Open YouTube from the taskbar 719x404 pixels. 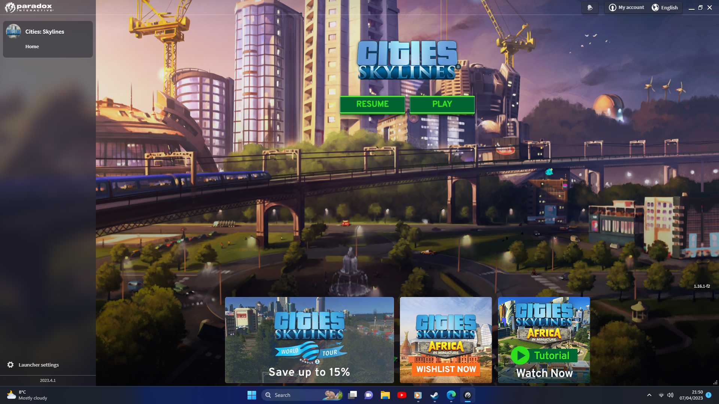(402, 395)
